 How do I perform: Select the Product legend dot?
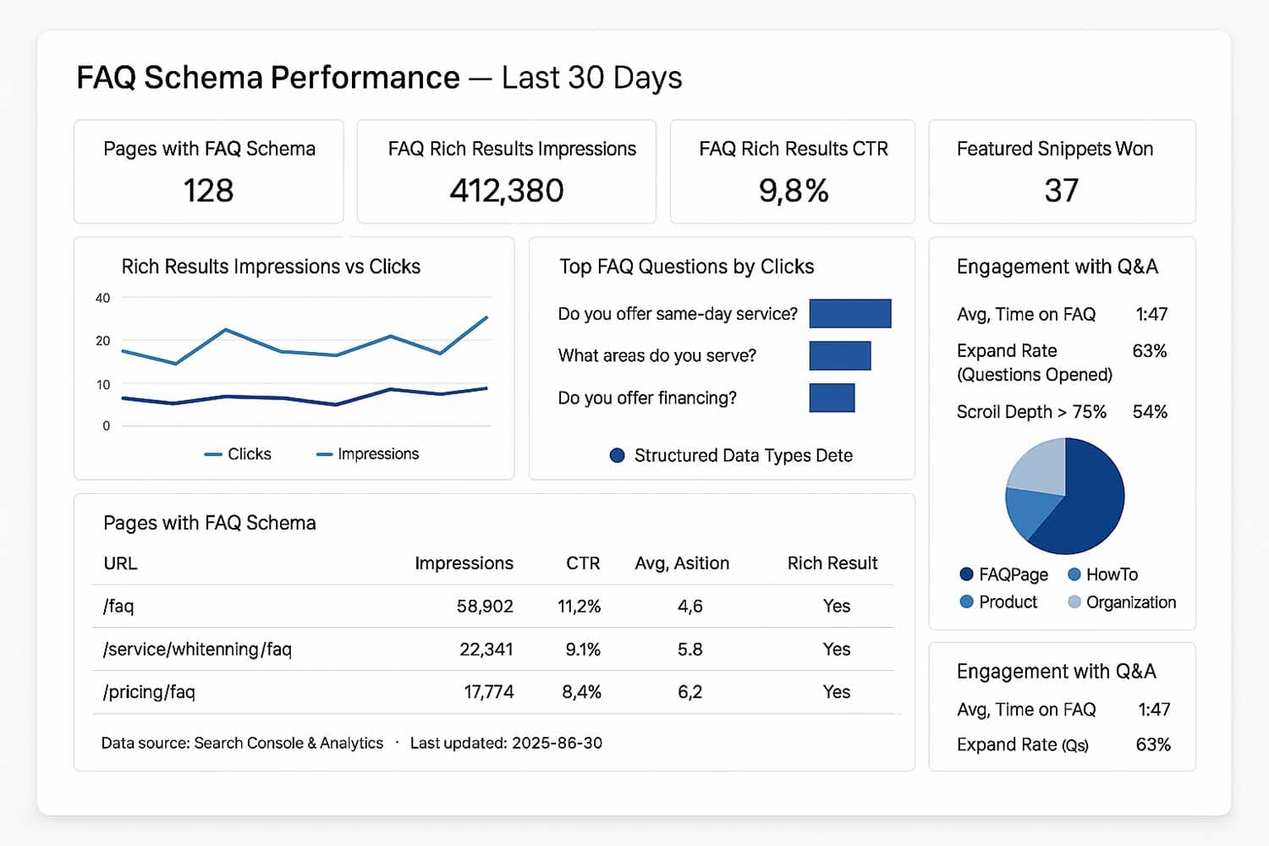(x=966, y=602)
